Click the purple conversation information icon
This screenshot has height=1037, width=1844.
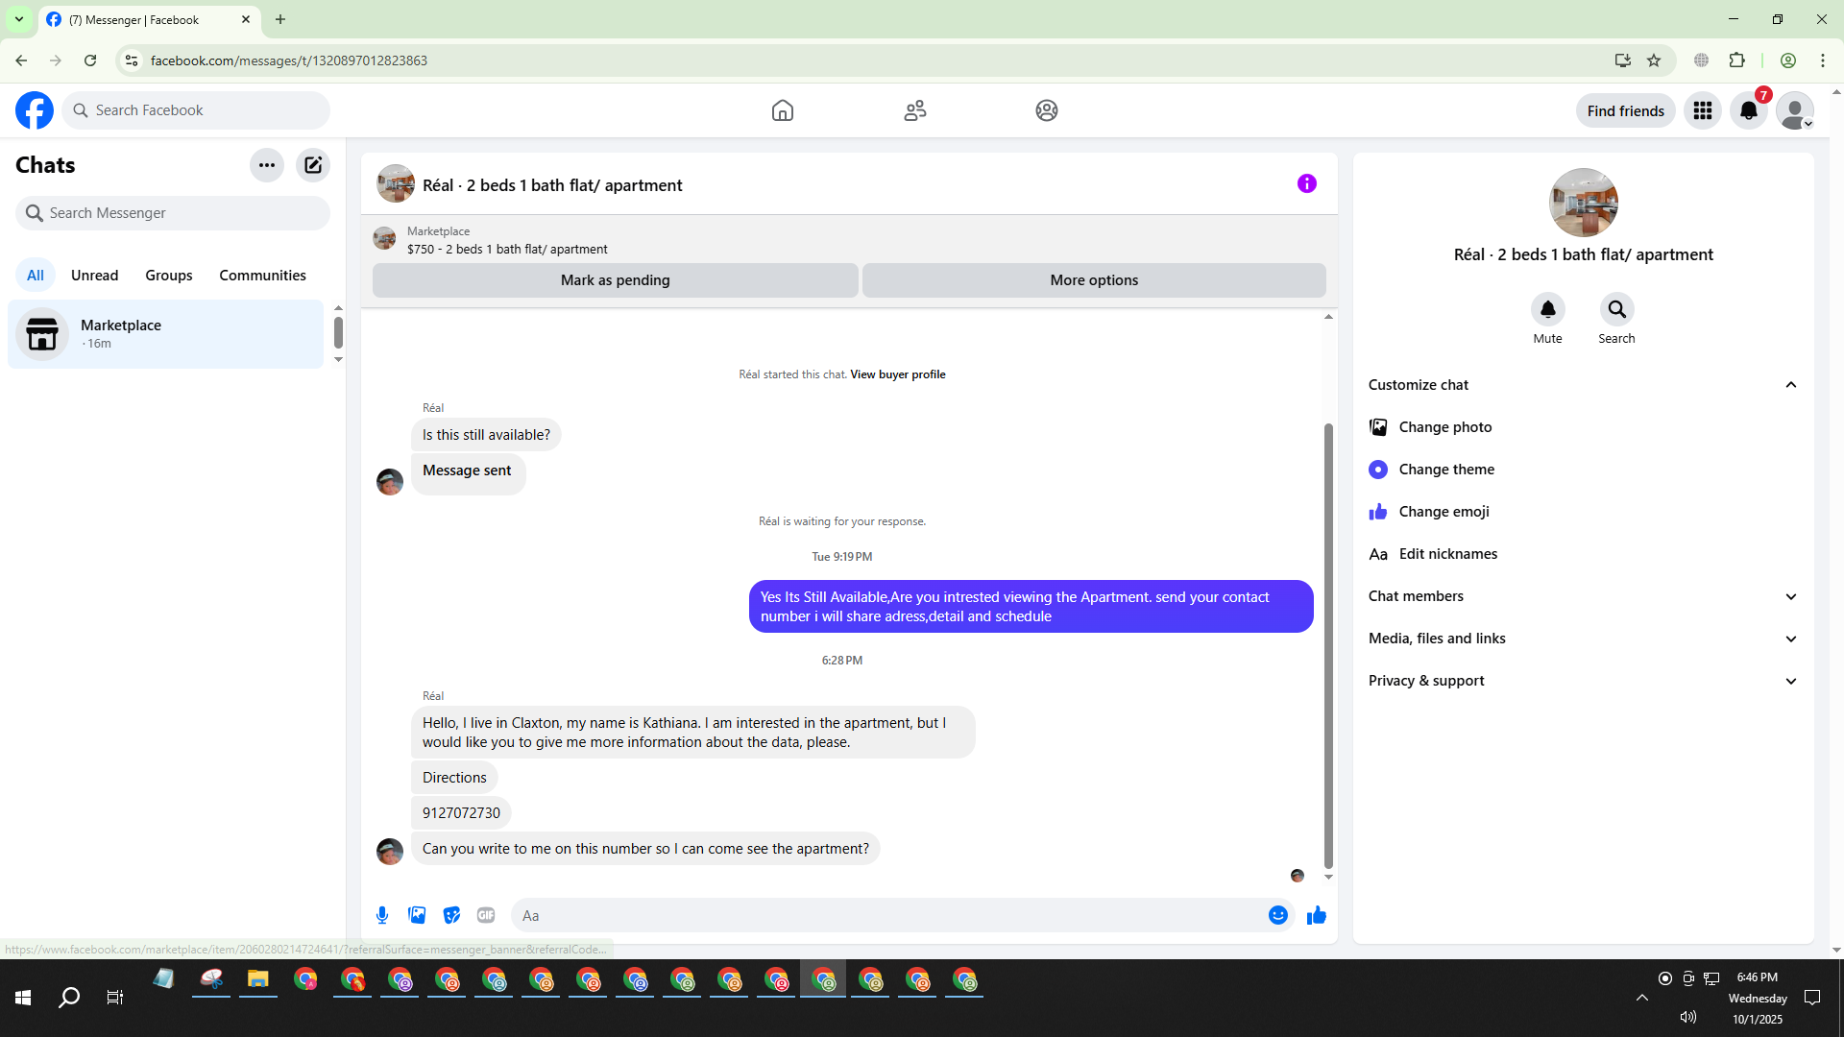pos(1307,183)
